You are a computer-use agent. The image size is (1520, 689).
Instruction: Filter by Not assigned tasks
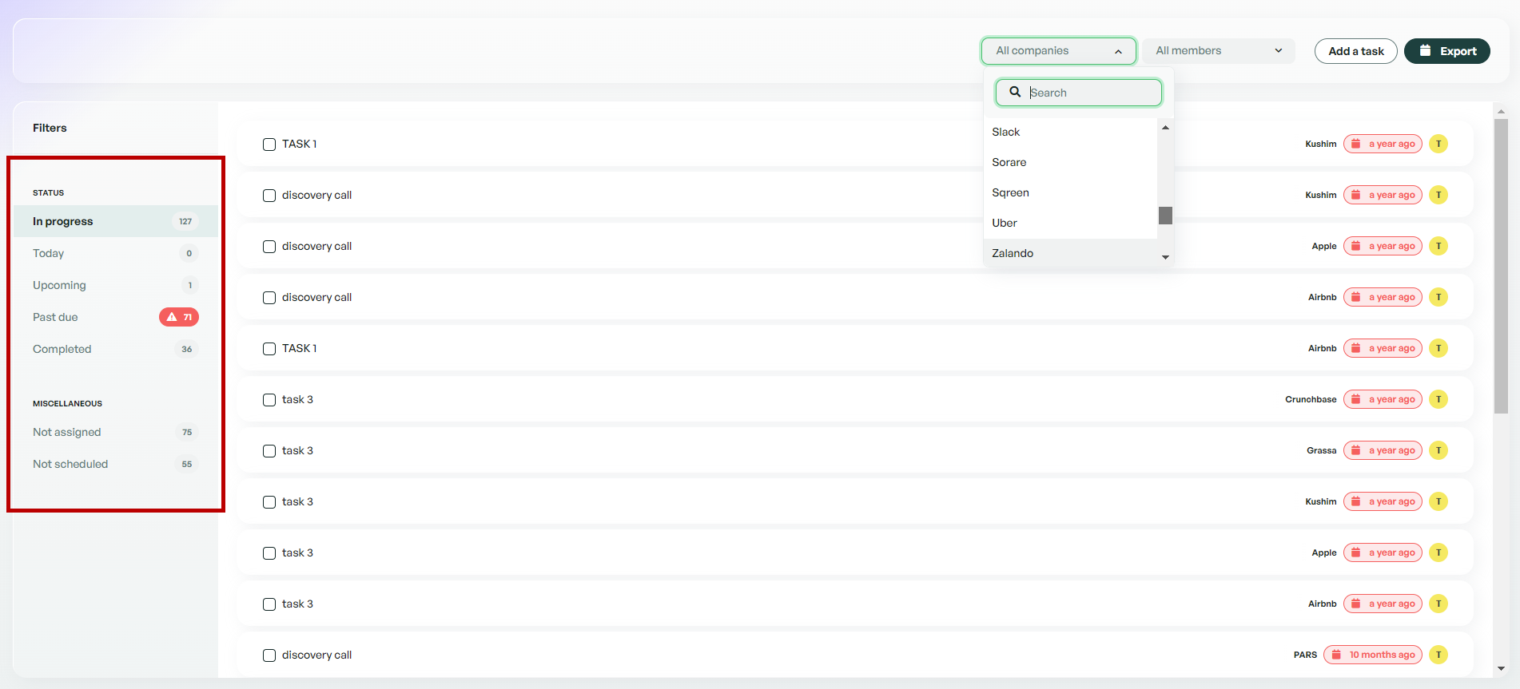(116, 432)
